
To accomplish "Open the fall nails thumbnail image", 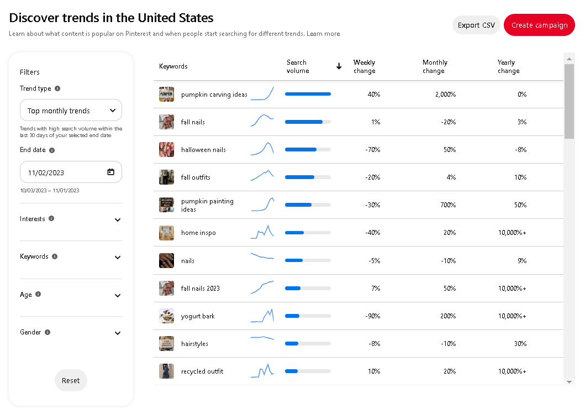I will pos(166,122).
